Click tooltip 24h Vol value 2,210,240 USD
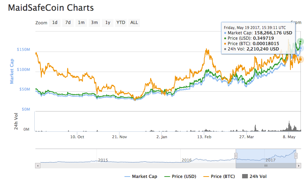304x188 pixels. click(263, 49)
